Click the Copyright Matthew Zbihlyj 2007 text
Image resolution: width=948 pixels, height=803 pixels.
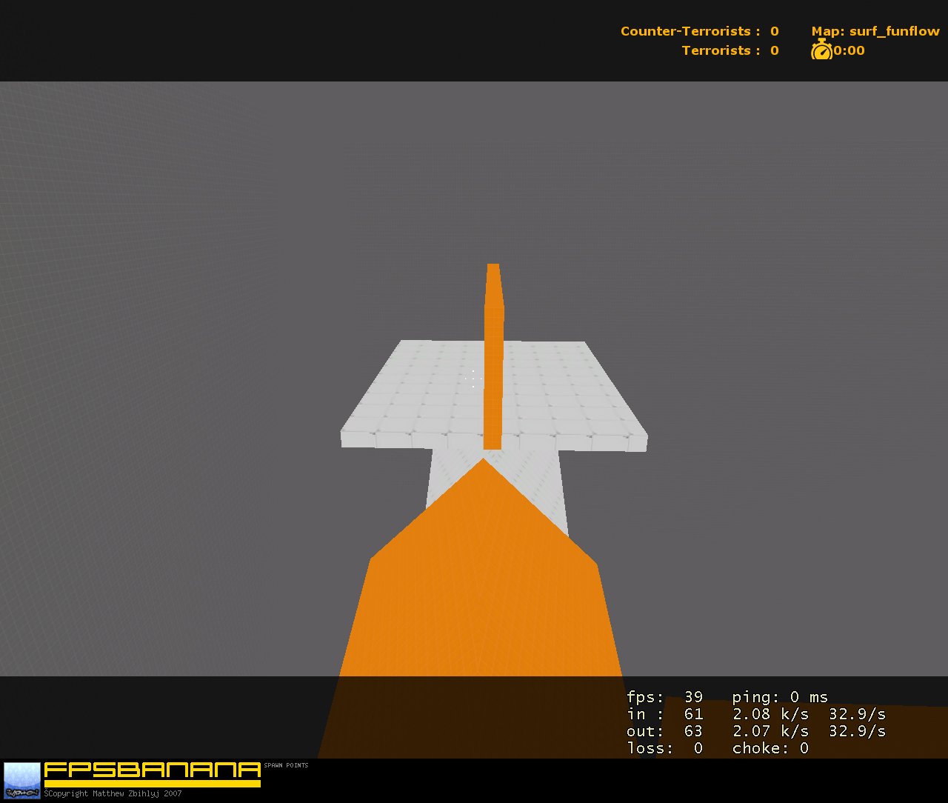[x=113, y=793]
